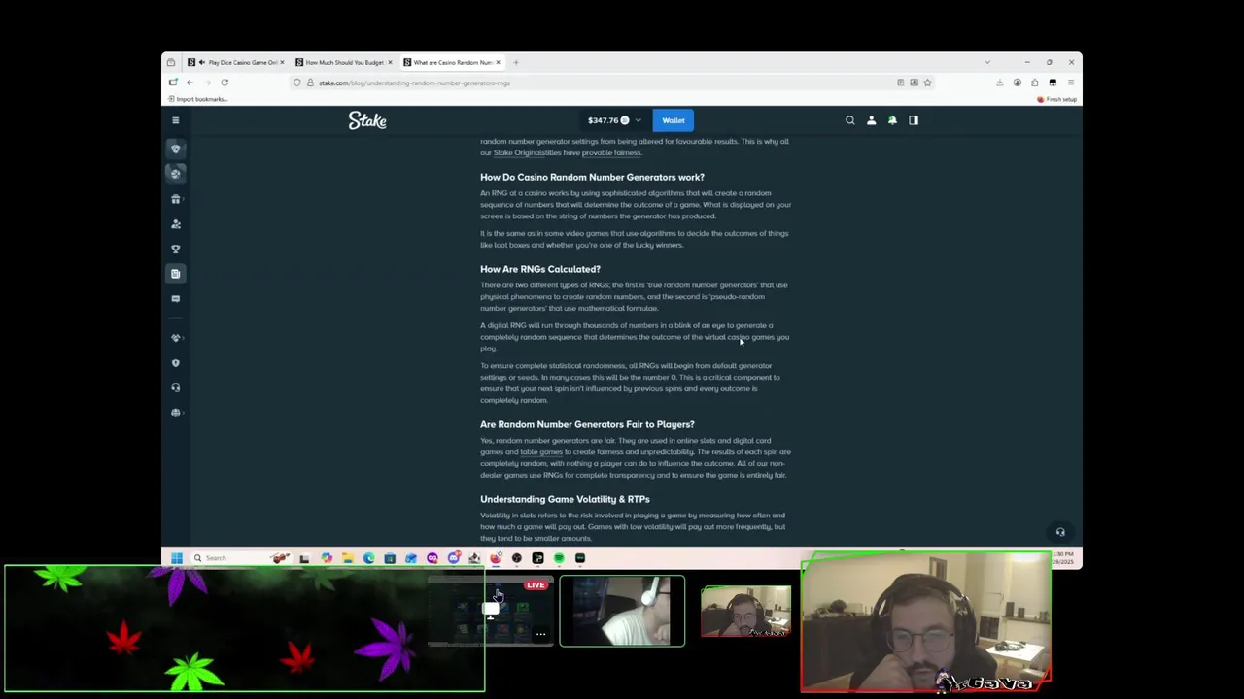Viewport: 1244px width, 699px height.
Task: Reload the stake.com page
Action: 225,83
